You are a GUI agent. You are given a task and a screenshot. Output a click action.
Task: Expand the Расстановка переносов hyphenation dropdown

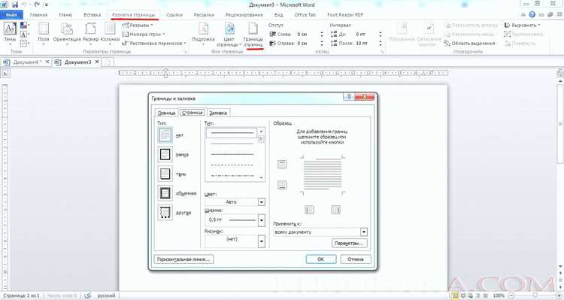click(x=154, y=43)
